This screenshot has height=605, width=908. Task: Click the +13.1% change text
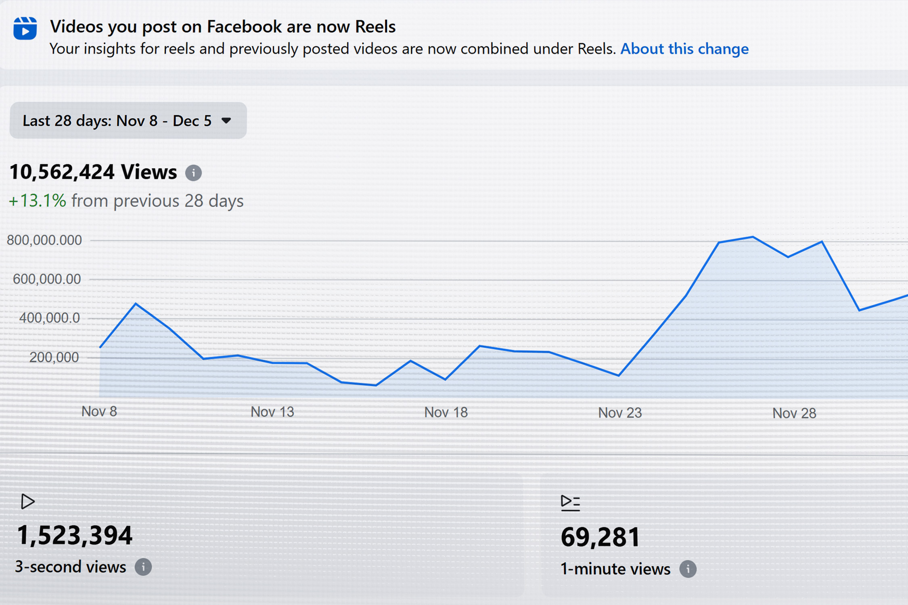[x=37, y=201]
